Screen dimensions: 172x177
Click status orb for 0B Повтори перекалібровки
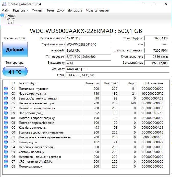[6, 123]
